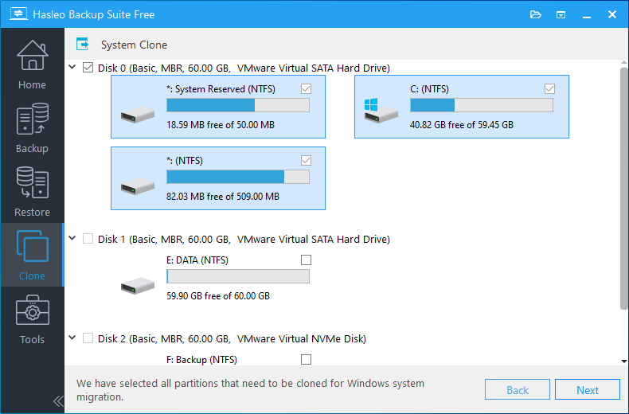Click the vertical scrollbar thumb
The height and width of the screenshot is (414, 629).
(623, 189)
